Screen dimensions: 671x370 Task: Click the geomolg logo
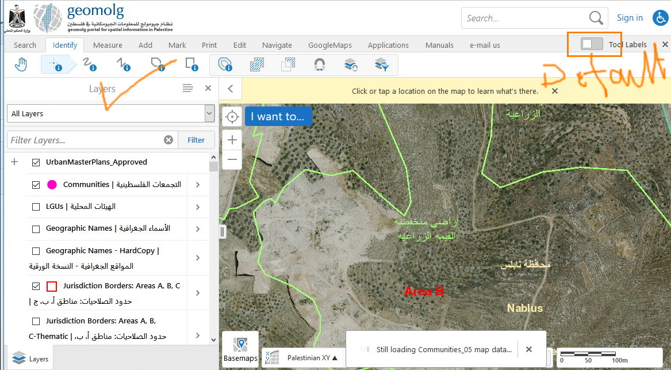103,18
